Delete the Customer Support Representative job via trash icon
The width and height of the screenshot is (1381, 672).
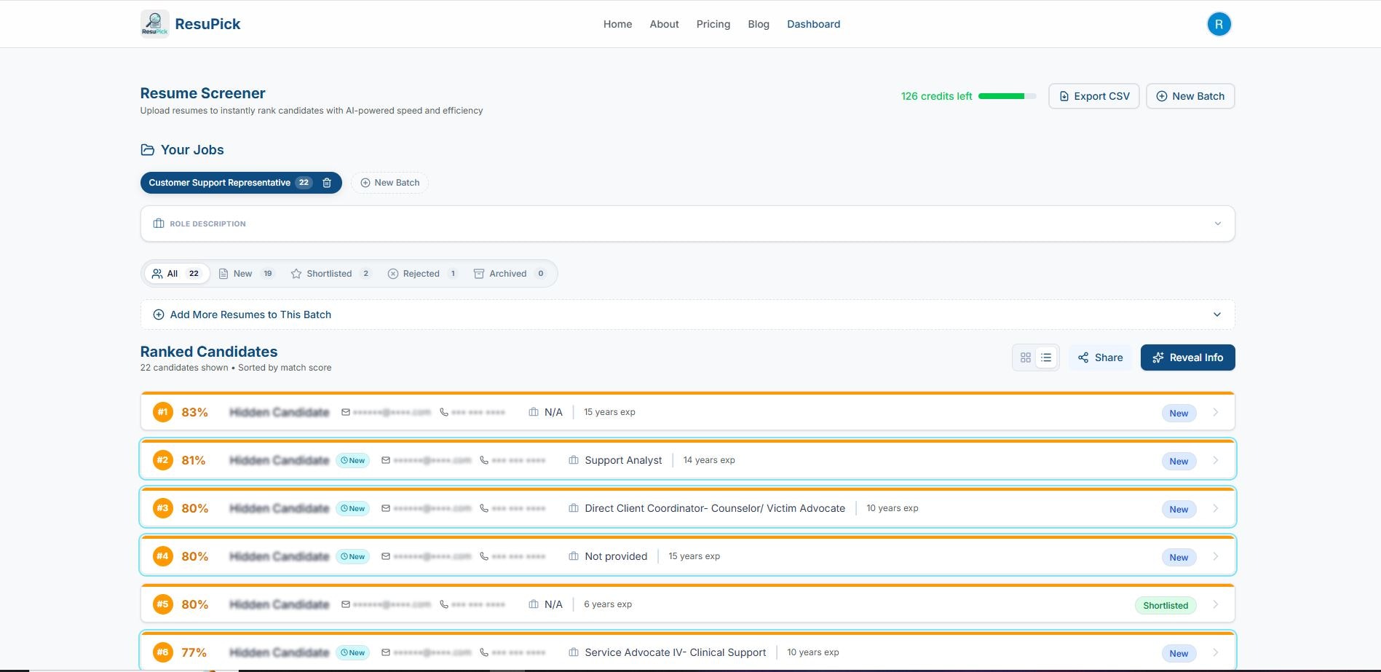(x=327, y=183)
